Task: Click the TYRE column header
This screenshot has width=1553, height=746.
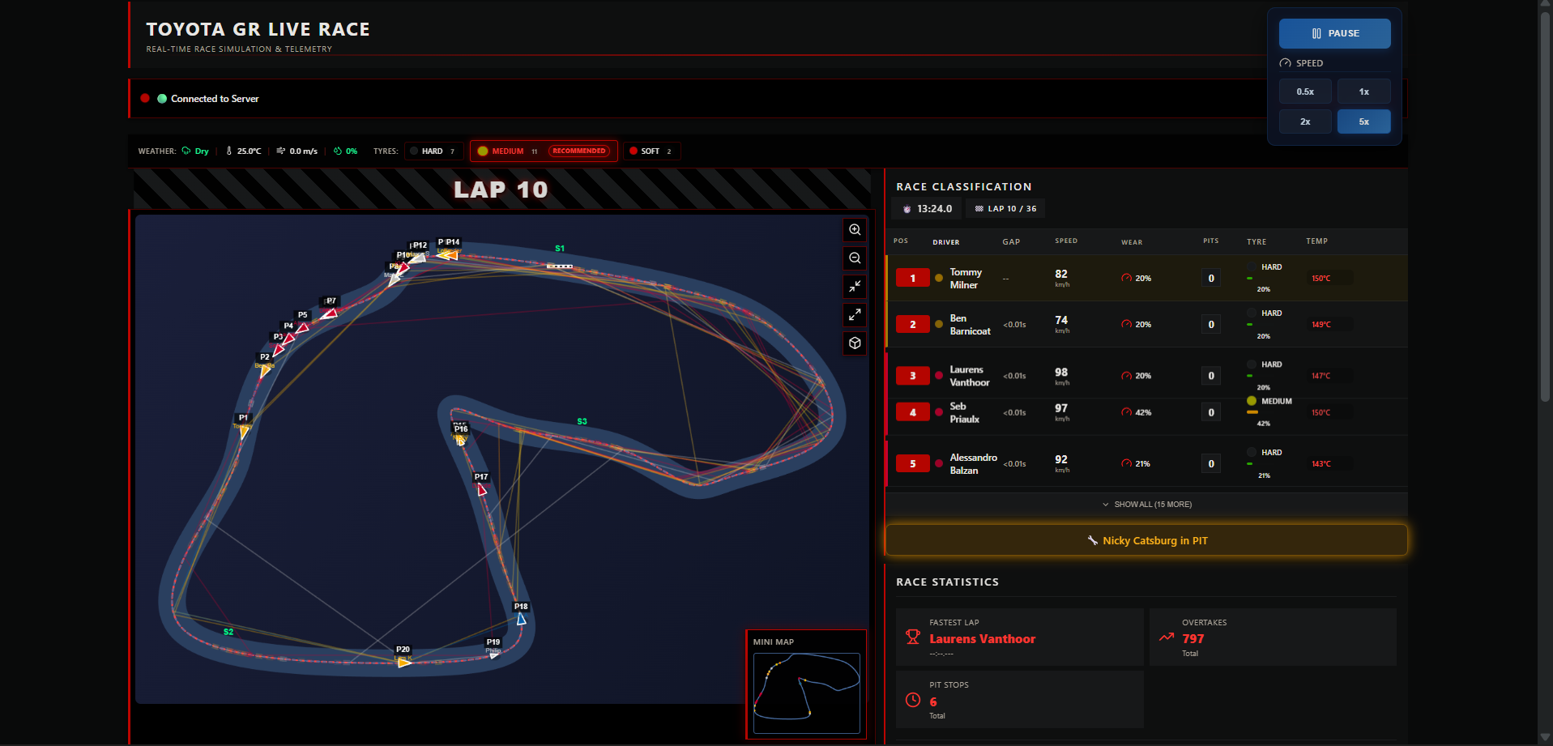Action: (1256, 241)
